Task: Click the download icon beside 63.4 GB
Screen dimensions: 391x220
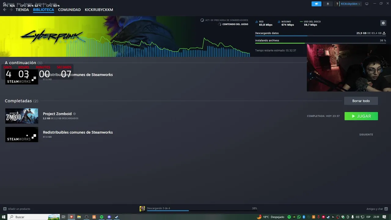Action: click(384, 33)
